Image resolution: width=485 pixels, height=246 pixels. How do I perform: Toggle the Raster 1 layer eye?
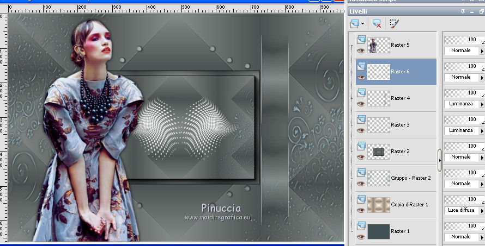coord(361,237)
